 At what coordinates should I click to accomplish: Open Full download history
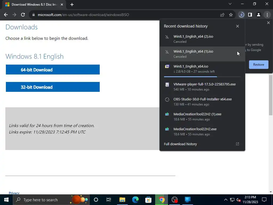202,144
